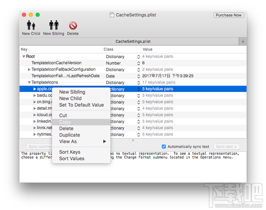Click the 2017年7月17日 date value
Image resolution: width=266 pixels, height=210 pixels.
click(x=168, y=76)
